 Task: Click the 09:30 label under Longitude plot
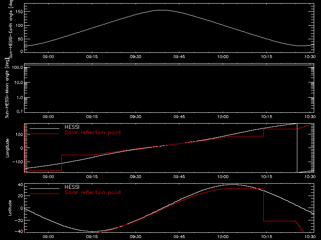point(136,177)
